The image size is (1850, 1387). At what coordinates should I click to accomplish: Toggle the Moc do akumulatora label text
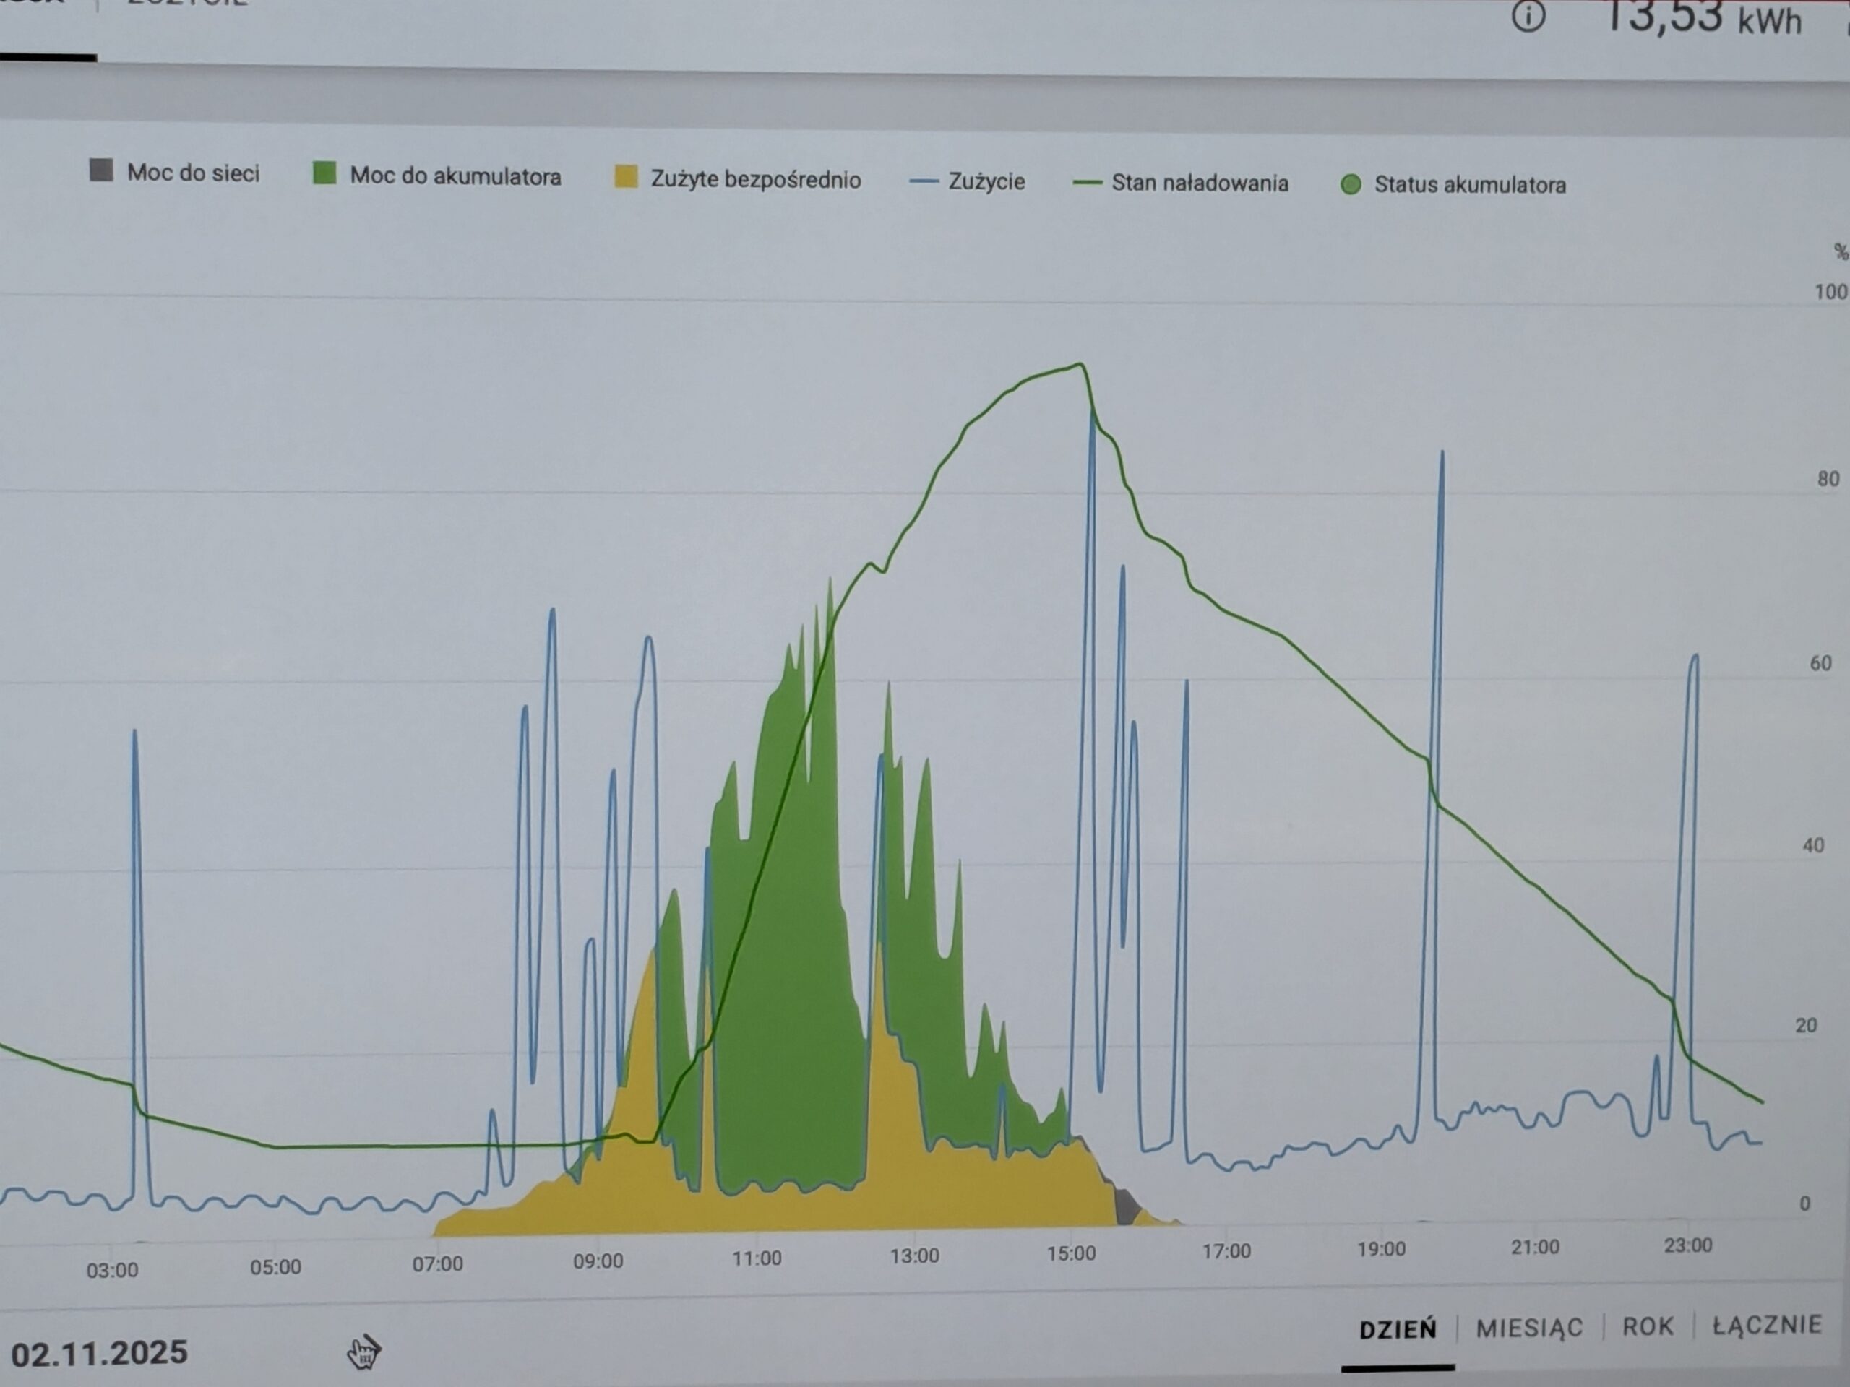tap(455, 176)
